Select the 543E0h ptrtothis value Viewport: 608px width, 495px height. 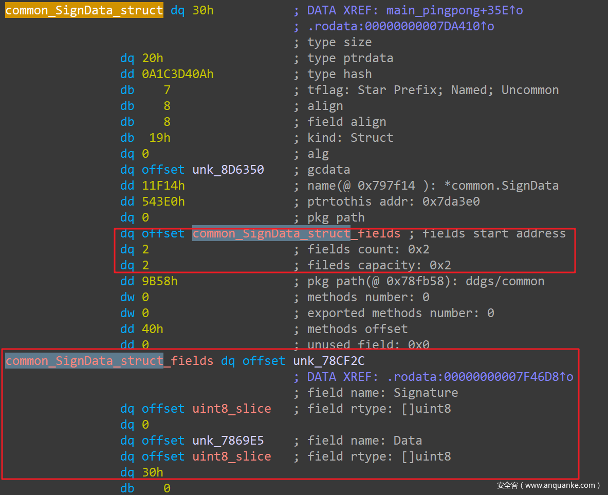coord(163,201)
